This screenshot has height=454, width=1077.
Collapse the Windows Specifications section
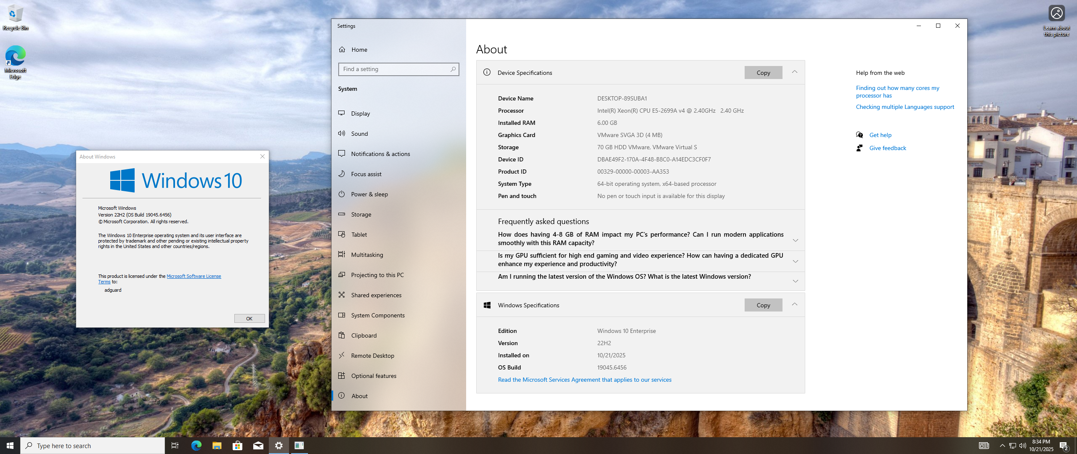(x=794, y=305)
